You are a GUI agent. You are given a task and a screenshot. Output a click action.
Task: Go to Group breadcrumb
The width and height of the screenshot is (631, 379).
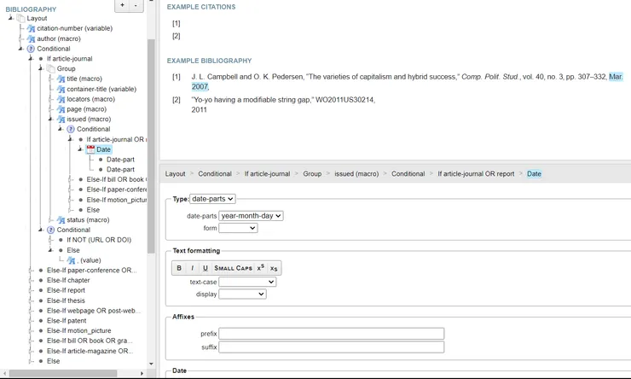(x=312, y=173)
